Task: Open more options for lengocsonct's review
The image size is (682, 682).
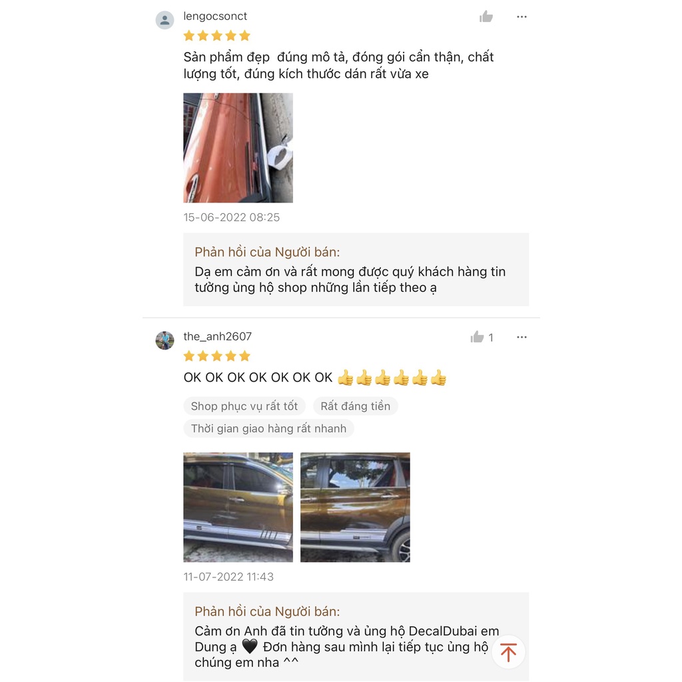Action: (x=521, y=17)
